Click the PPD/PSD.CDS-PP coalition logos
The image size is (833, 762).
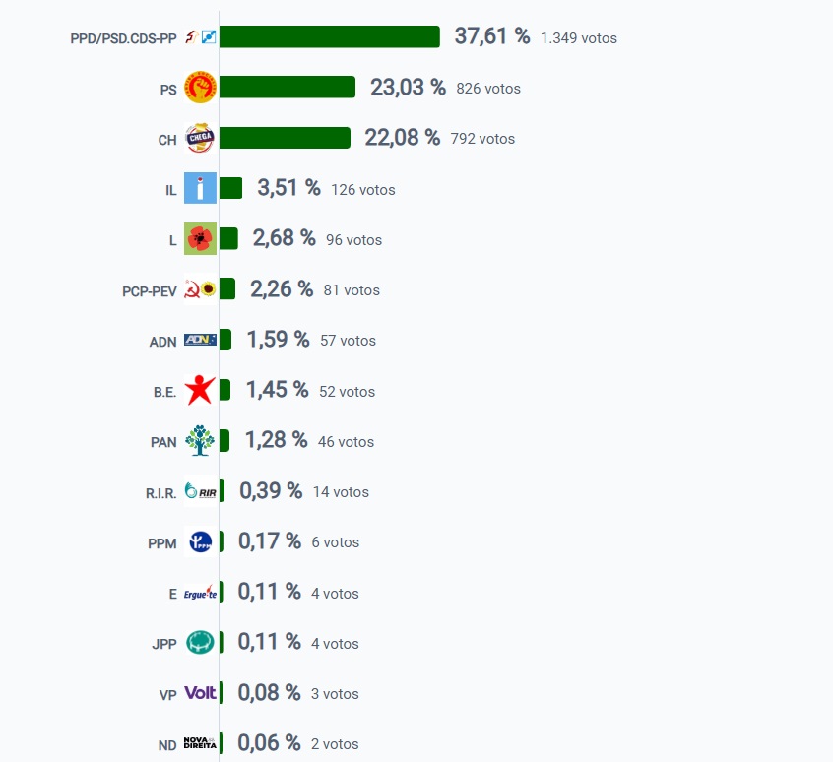coord(200,36)
